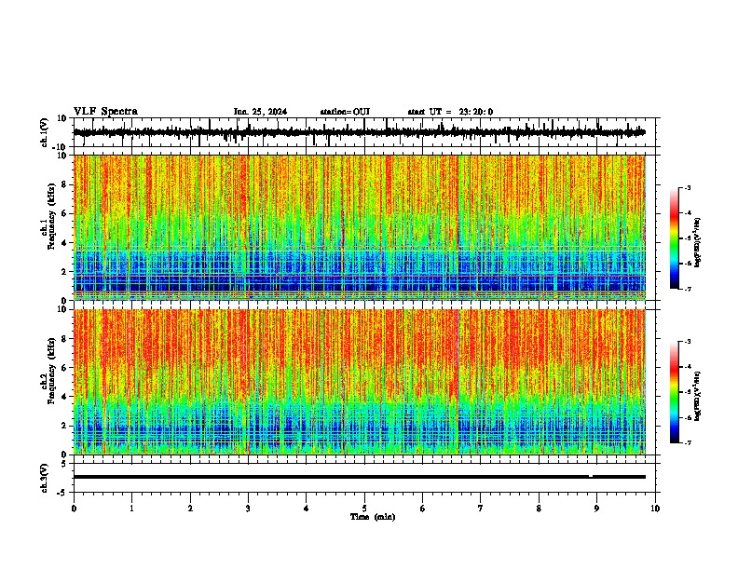738x570 pixels.
Task: Click the '1' tick on time axis
Action: click(x=131, y=509)
